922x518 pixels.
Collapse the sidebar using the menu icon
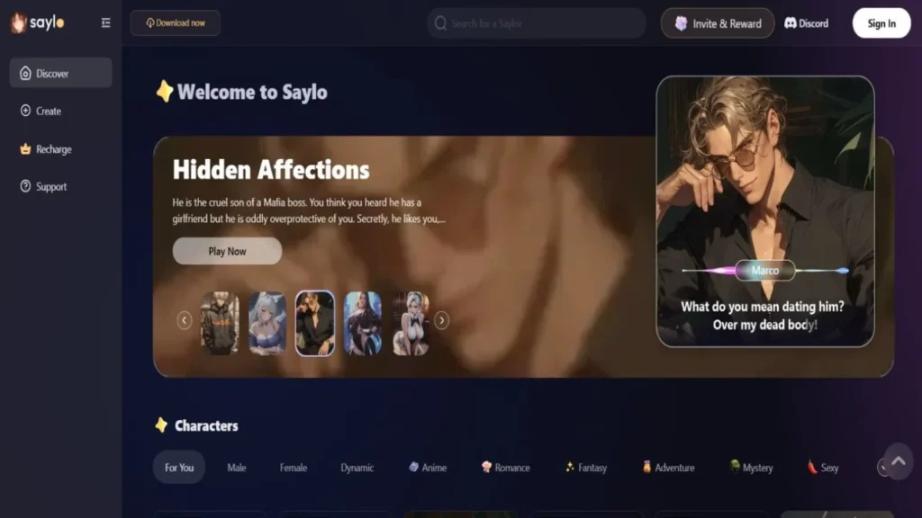pos(105,22)
